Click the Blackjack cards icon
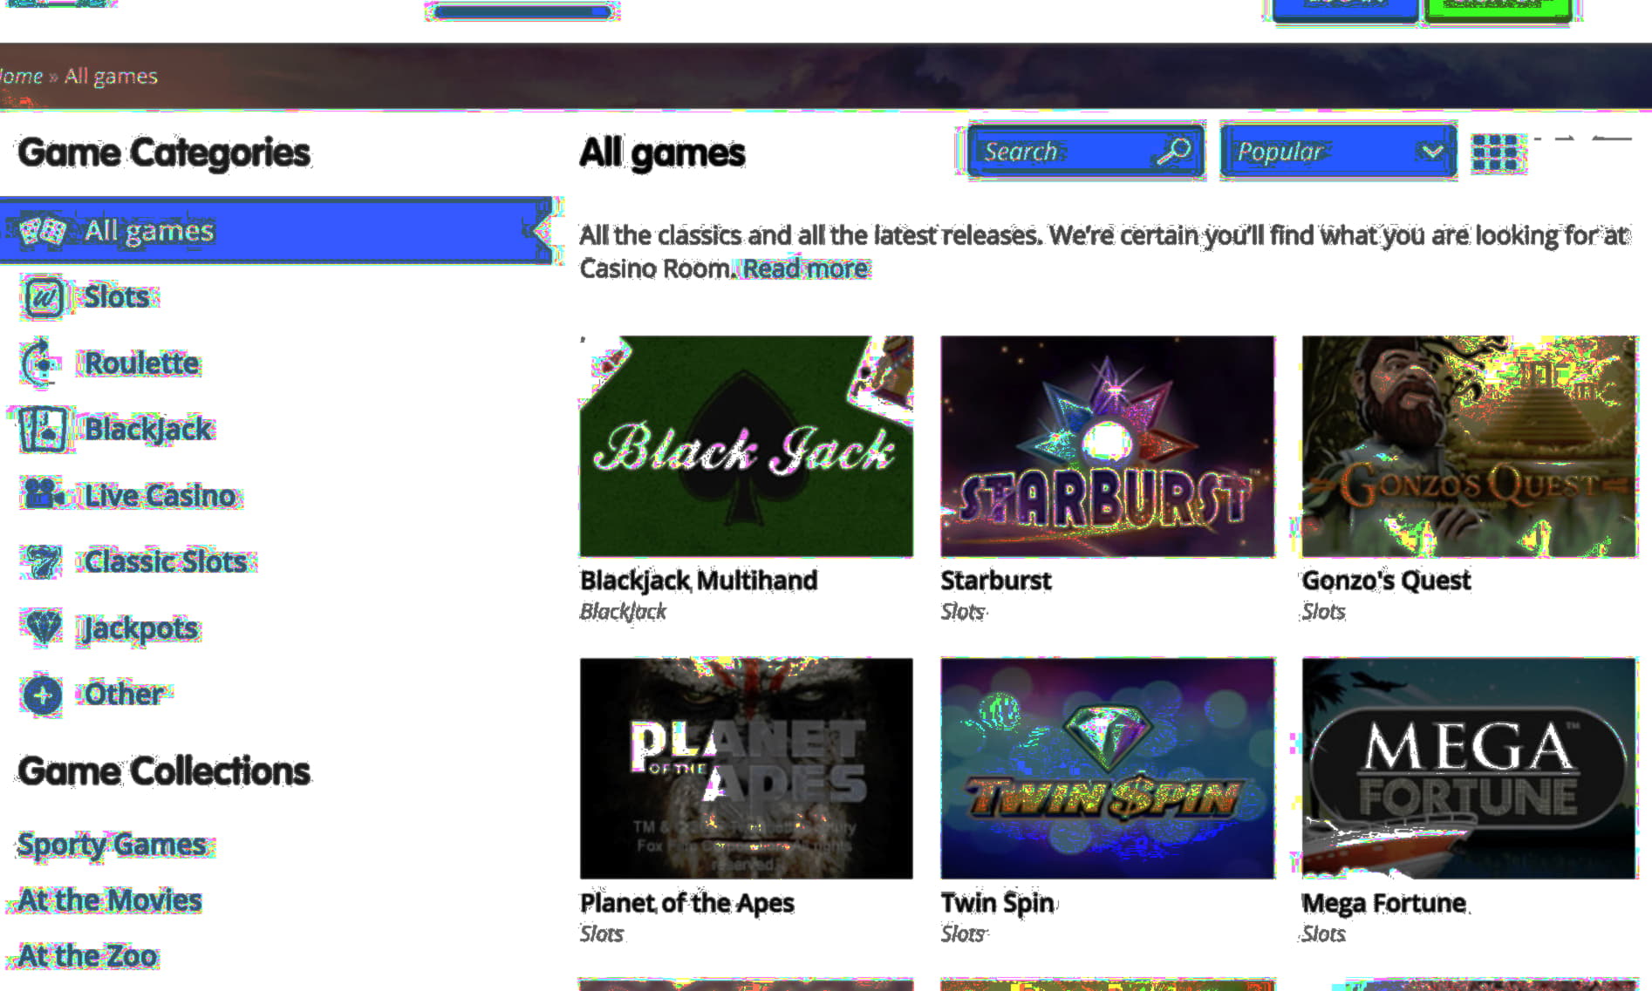This screenshot has width=1652, height=991. 42,430
